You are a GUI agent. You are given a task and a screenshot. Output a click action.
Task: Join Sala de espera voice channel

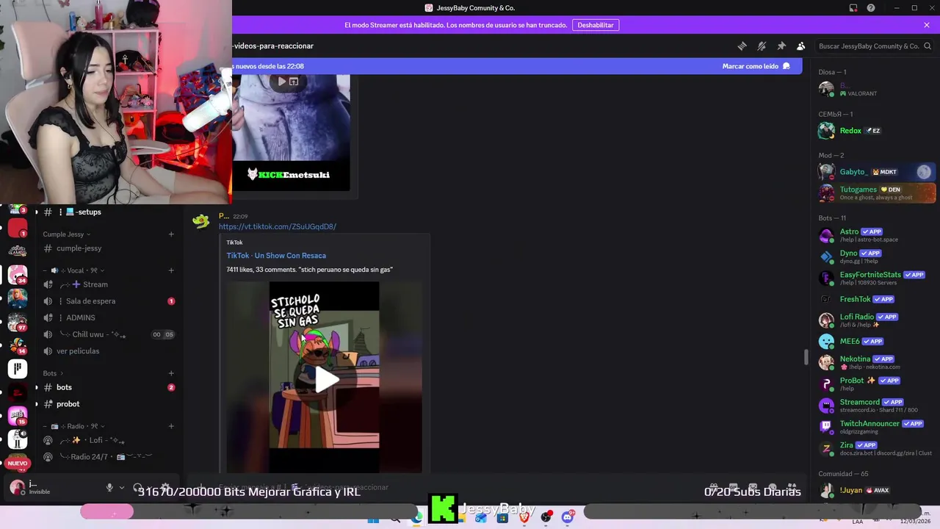pyautogui.click(x=107, y=301)
